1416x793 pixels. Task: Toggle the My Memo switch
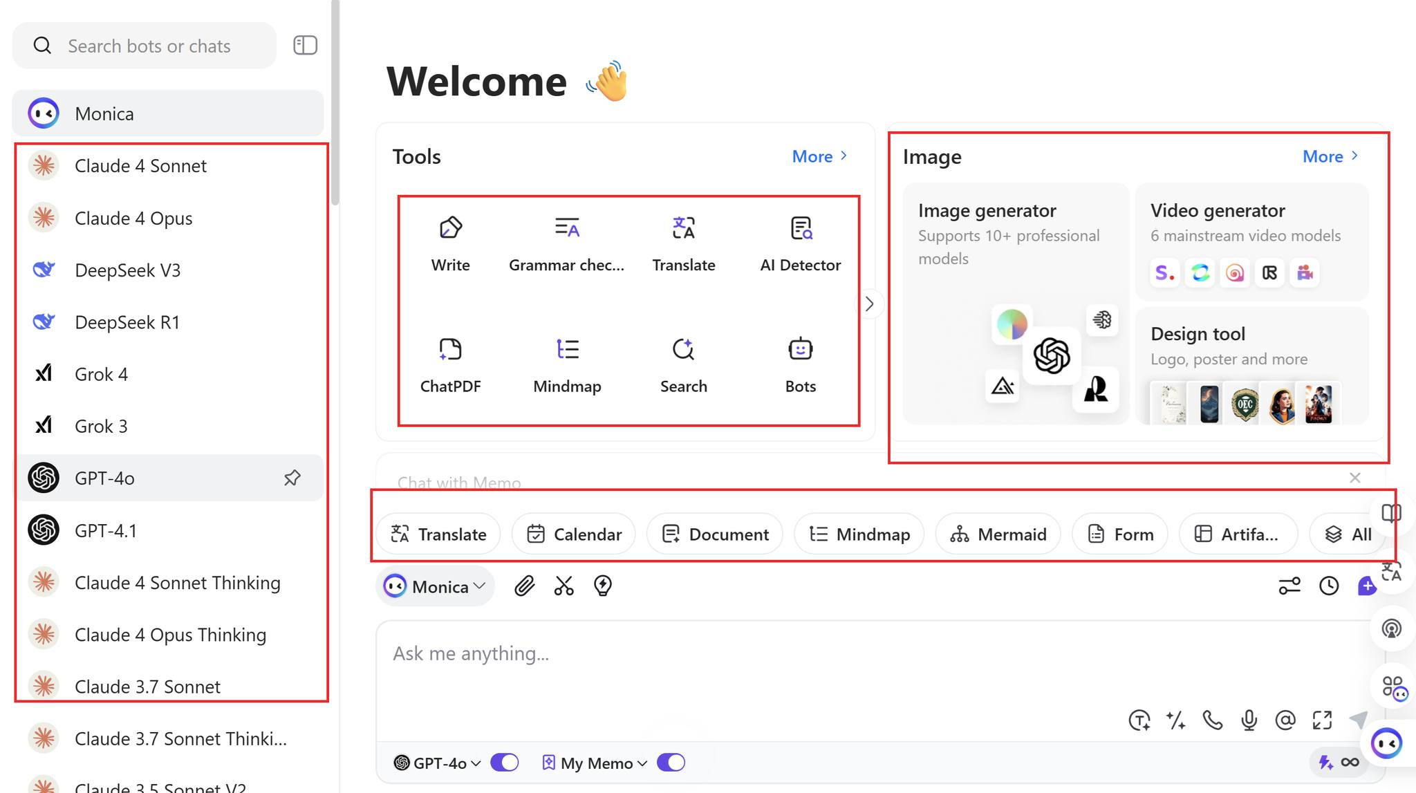(x=671, y=763)
